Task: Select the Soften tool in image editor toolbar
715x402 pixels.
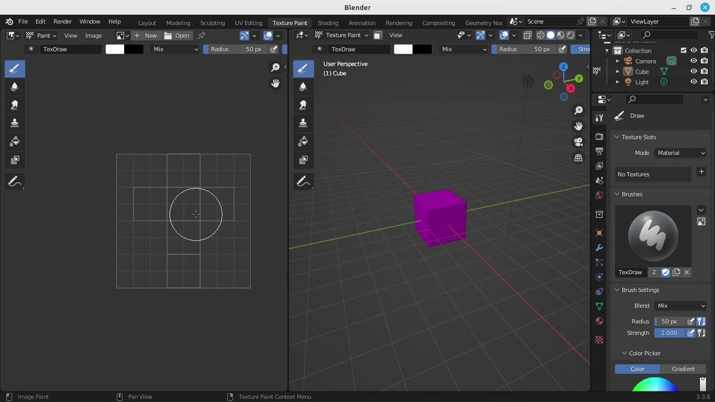Action: point(15,87)
